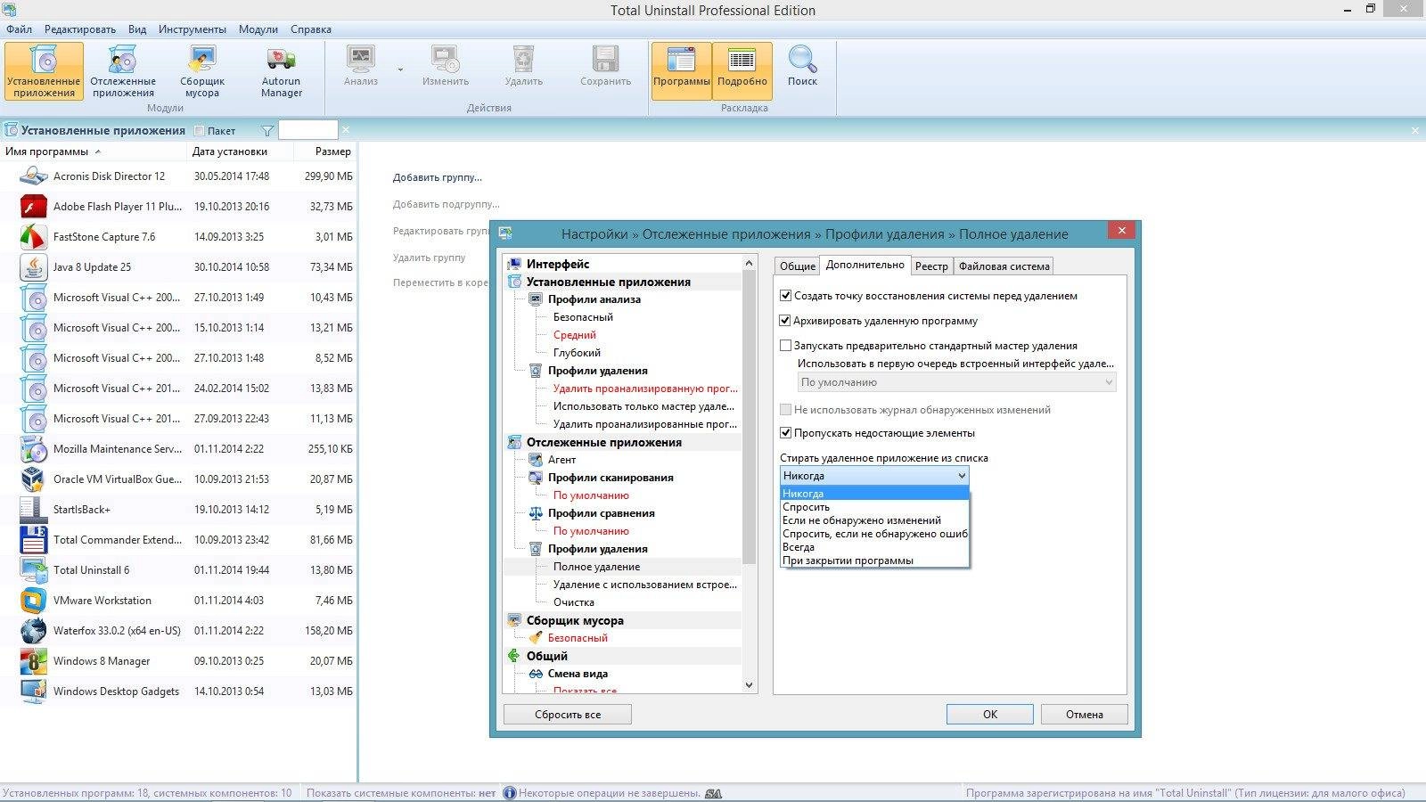
Task: Select Total Commander Extended icon
Action: 33,540
